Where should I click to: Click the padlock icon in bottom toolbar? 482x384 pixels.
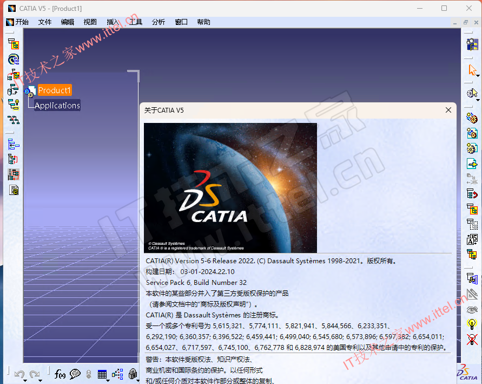click(x=133, y=374)
